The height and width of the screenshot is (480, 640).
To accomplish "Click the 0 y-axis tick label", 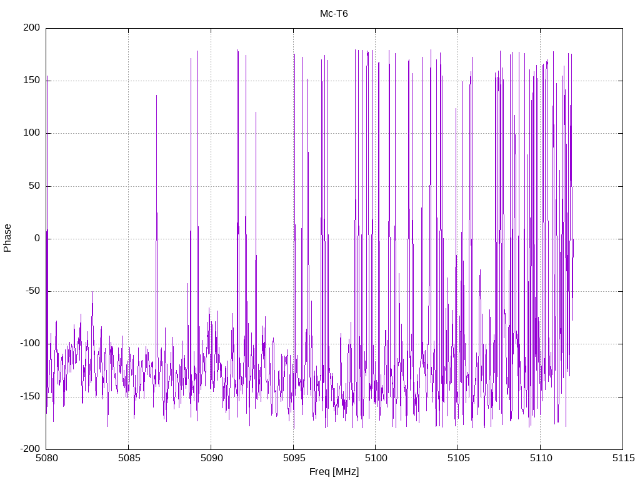I will [37, 238].
